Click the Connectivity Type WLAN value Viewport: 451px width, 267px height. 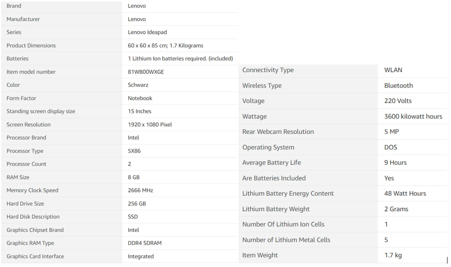point(393,70)
